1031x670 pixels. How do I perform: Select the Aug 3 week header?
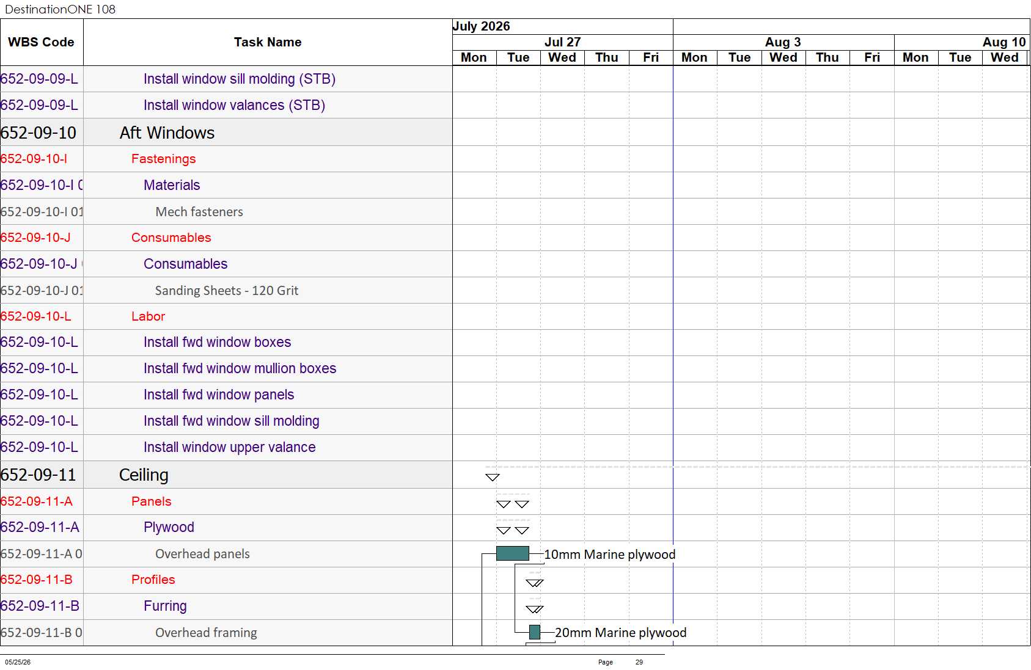tap(783, 42)
